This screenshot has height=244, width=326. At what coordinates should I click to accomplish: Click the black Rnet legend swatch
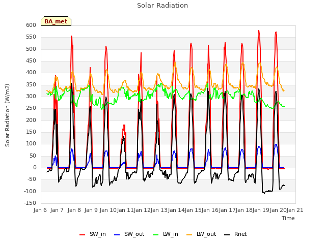point(227,235)
